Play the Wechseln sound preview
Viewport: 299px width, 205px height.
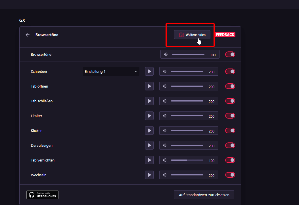click(x=149, y=175)
